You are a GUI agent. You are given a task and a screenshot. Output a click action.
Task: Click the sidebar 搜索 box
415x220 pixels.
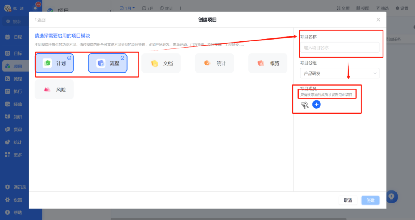point(15,22)
